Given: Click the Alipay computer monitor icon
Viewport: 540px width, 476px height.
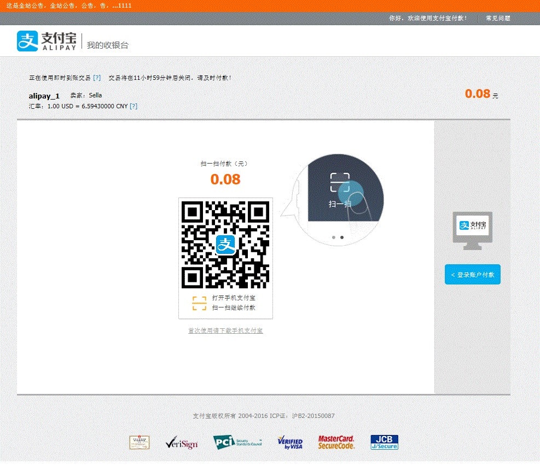Looking at the screenshot, I should click(x=473, y=230).
